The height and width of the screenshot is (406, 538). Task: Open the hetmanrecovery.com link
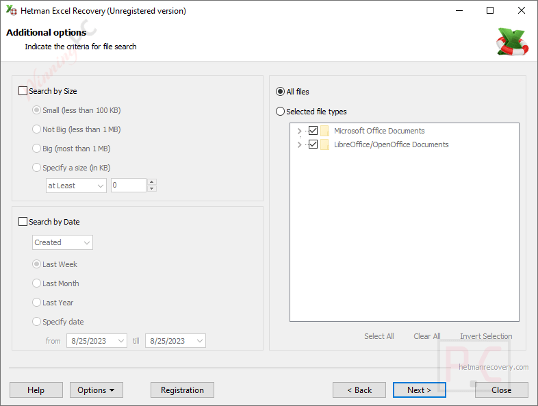[x=494, y=367]
